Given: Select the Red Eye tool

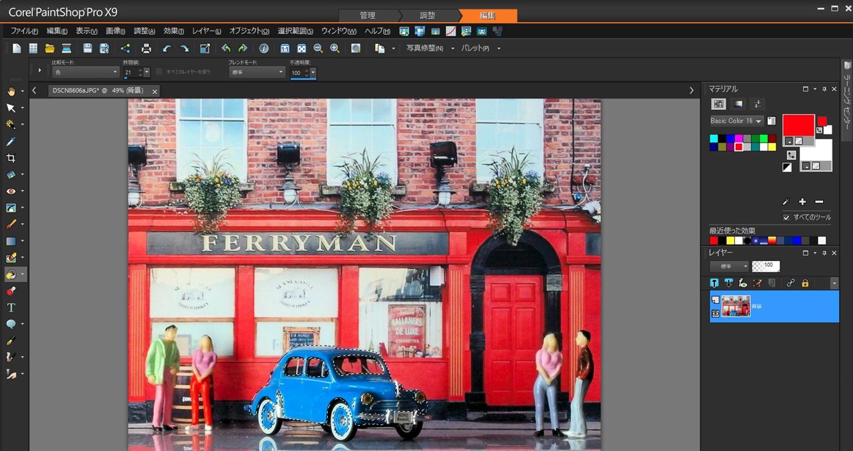Looking at the screenshot, I should click(x=11, y=191).
